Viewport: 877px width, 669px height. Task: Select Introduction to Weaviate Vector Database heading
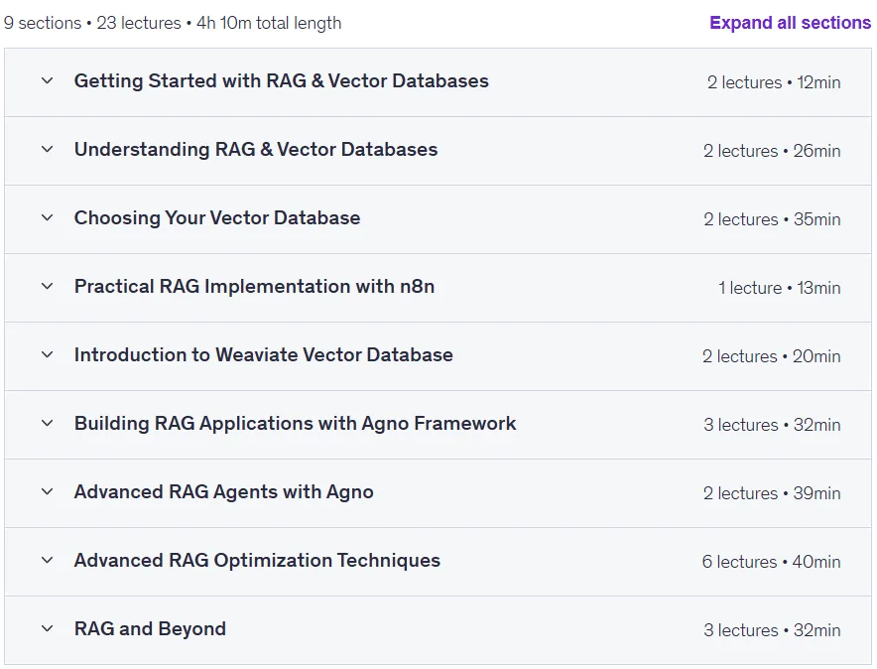tap(264, 355)
